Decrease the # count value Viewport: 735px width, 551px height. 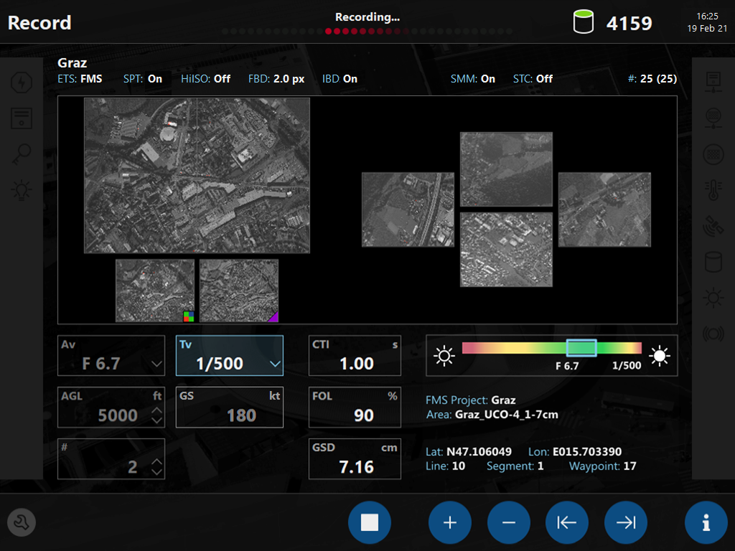point(156,472)
